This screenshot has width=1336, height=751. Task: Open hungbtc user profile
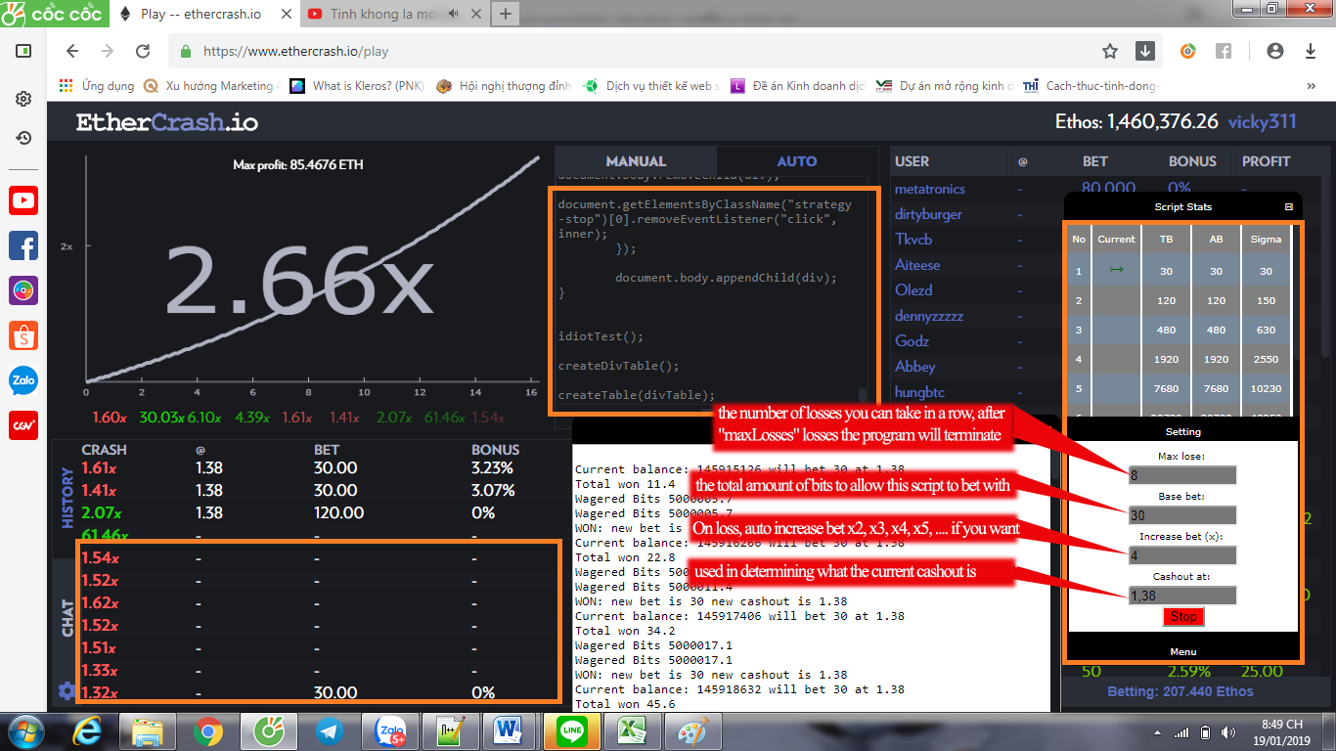point(919,392)
